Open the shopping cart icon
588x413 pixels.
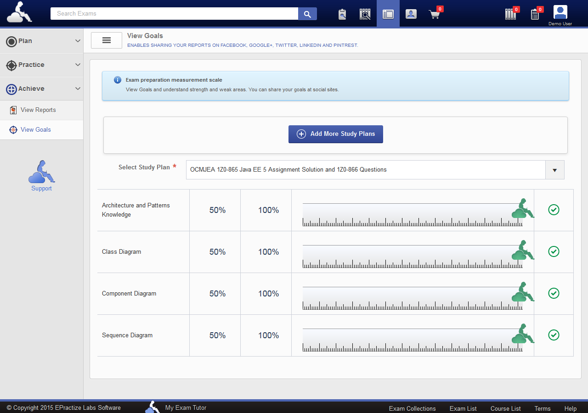[x=434, y=14]
